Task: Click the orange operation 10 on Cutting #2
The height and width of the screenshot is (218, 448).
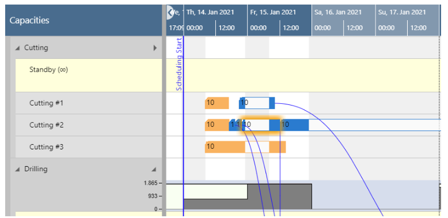Action: (217, 125)
